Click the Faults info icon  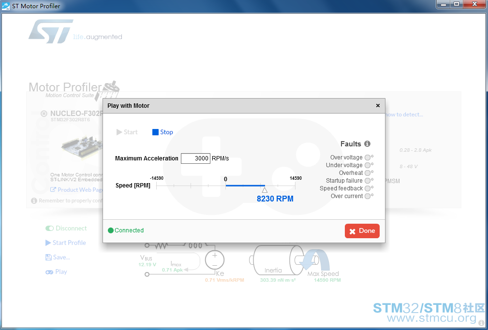pyautogui.click(x=367, y=143)
